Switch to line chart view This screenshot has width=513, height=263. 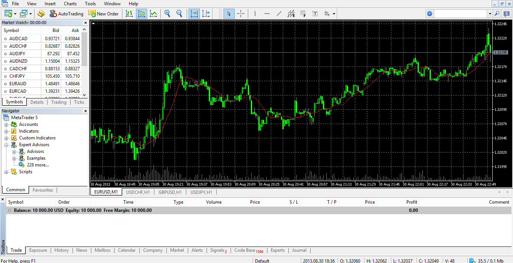point(154,14)
